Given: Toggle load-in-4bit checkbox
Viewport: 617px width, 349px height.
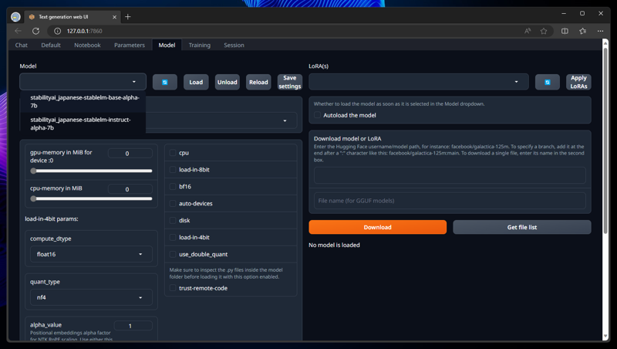Looking at the screenshot, I should [x=173, y=237].
